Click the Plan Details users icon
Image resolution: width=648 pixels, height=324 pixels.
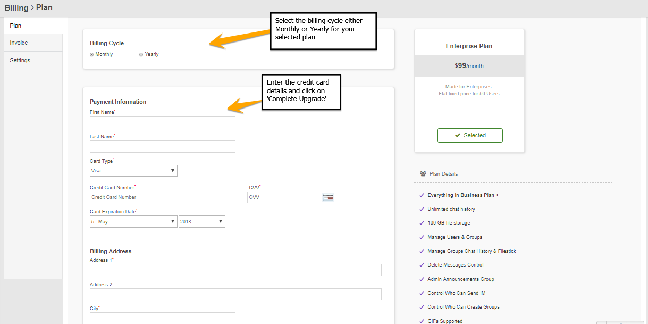(x=423, y=173)
